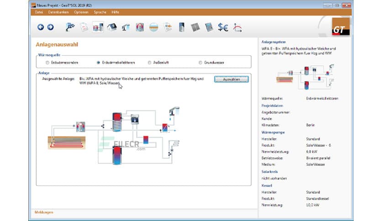Open the $€ economic analysis icon
The image size is (382, 221).
coord(223,27)
